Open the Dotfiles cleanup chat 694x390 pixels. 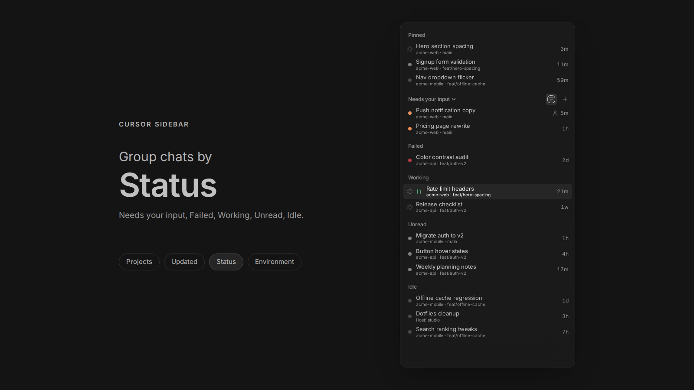pos(488,316)
